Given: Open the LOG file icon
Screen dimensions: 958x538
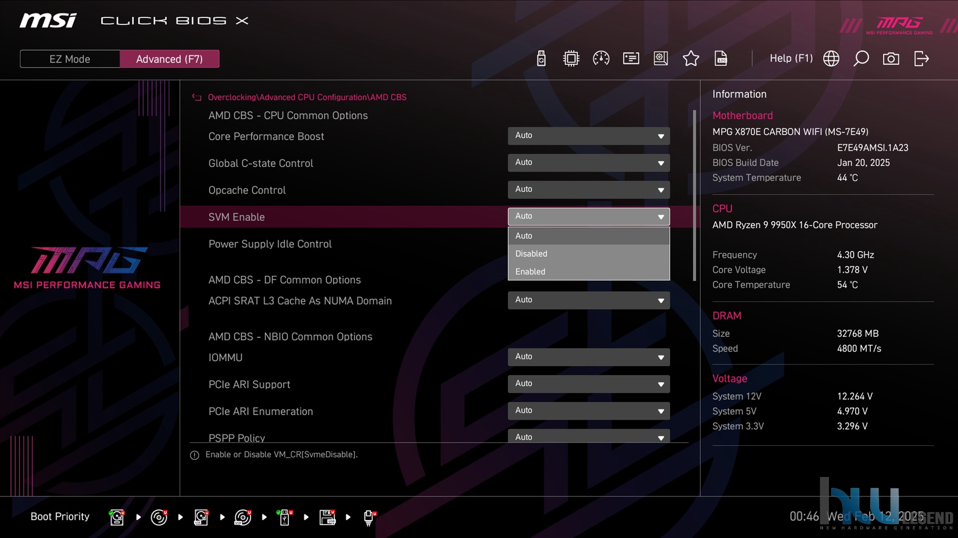Looking at the screenshot, I should click(x=721, y=59).
